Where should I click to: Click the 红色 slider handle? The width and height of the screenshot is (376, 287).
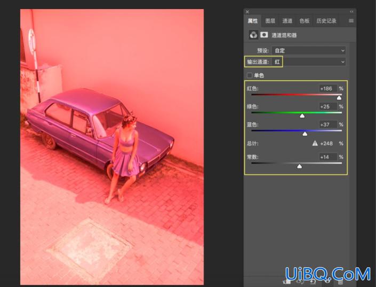point(339,98)
